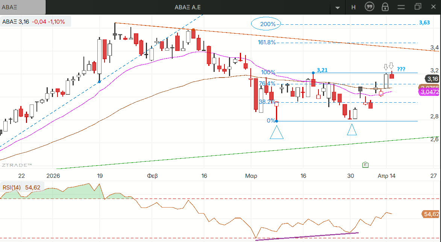Select the 161.8% Fibonacci level label

[x=267, y=42]
